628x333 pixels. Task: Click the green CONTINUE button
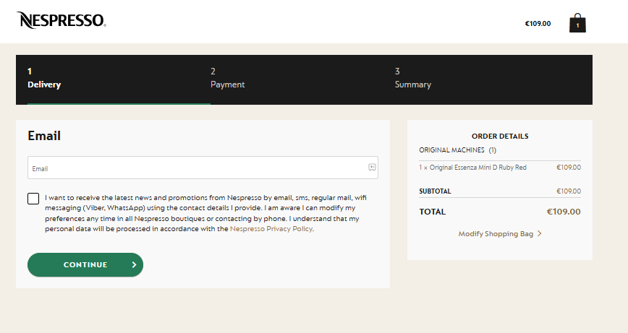pyautogui.click(x=85, y=264)
